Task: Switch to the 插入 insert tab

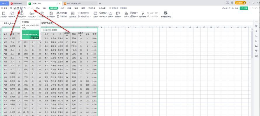Action: pyautogui.click(x=45, y=8)
